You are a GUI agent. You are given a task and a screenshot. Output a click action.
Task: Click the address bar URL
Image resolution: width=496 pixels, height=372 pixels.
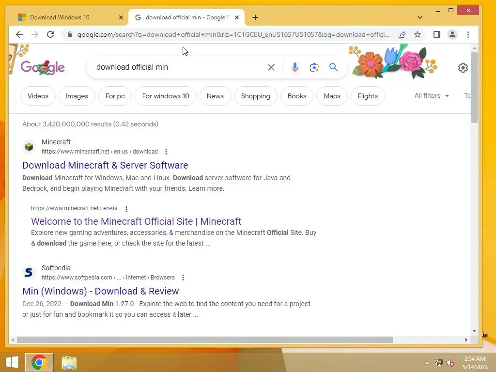click(233, 34)
